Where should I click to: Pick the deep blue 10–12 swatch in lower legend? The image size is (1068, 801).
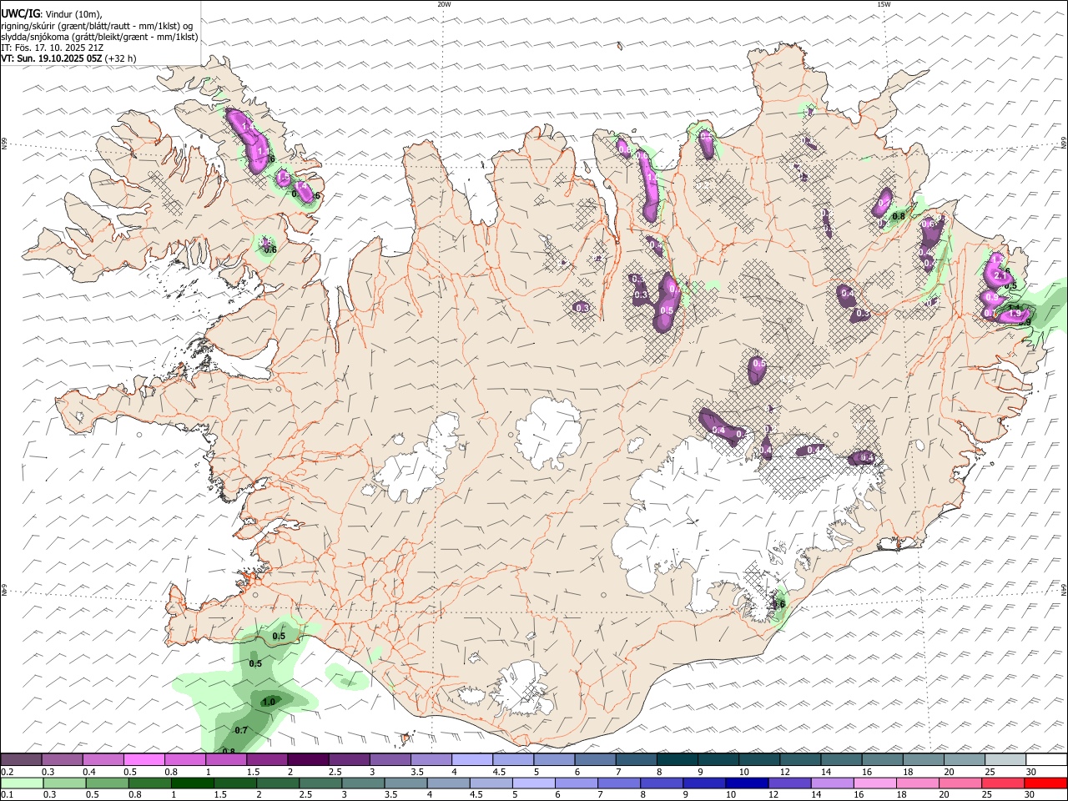click(x=746, y=783)
